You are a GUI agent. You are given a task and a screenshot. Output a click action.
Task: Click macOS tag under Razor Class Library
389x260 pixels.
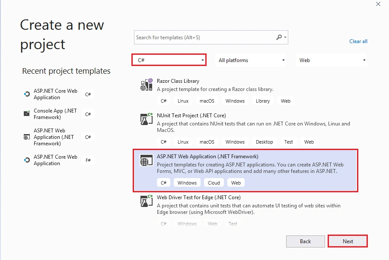tap(207, 101)
